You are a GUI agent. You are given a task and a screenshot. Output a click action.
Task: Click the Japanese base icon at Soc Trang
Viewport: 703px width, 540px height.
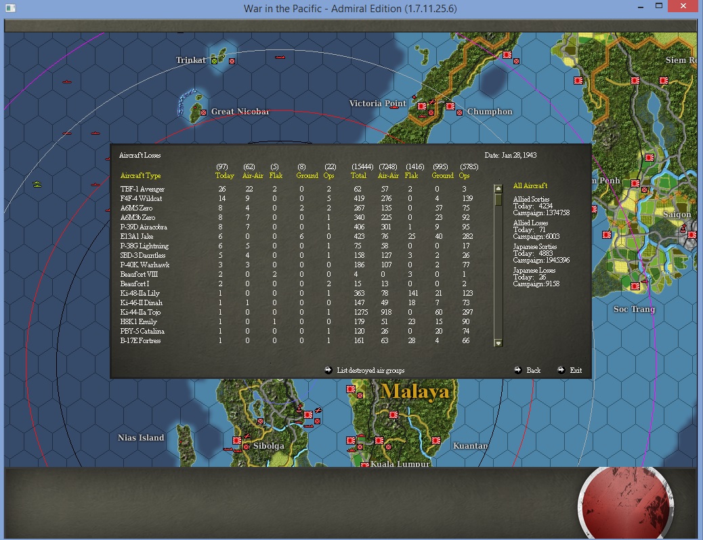[635, 286]
